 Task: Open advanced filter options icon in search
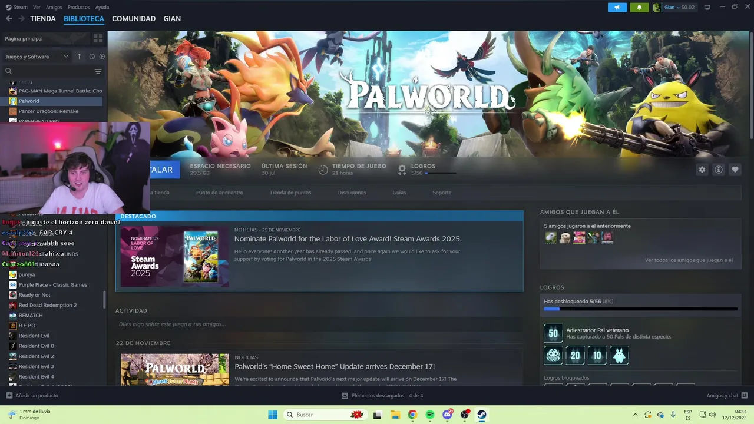click(x=98, y=71)
